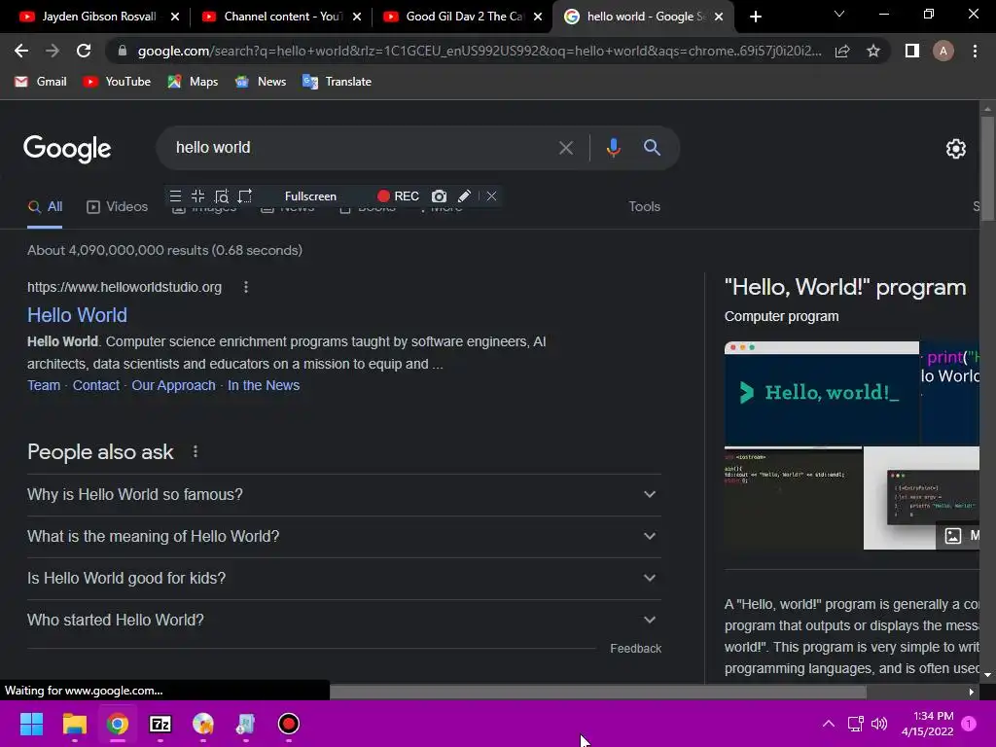Open Maps bookmark

[194, 82]
